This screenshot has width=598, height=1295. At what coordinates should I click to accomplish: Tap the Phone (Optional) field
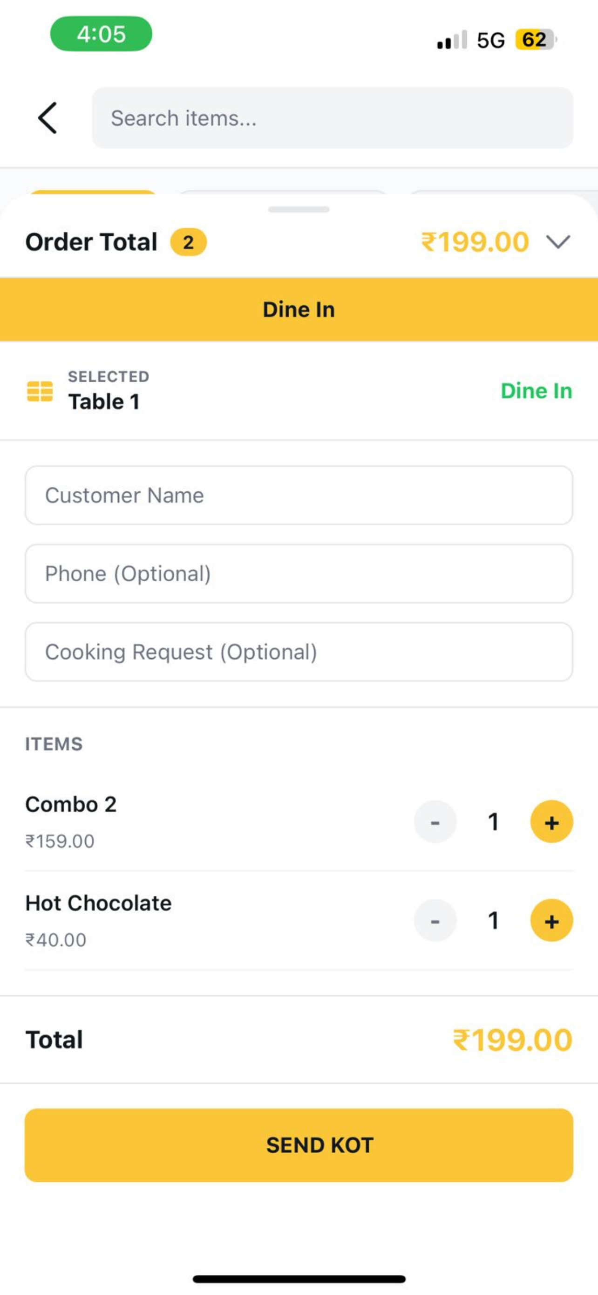tap(299, 573)
